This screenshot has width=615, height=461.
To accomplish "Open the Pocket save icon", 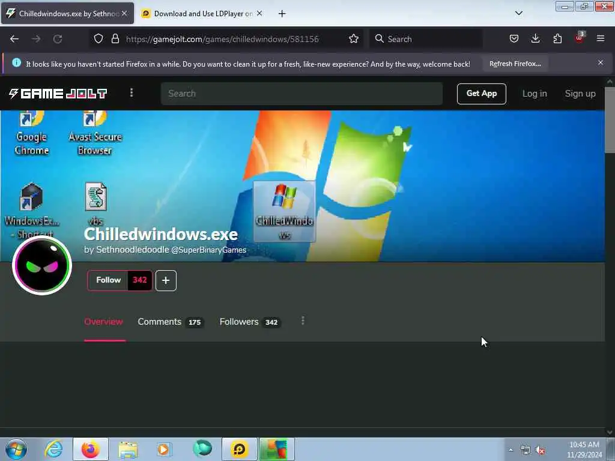I will click(514, 38).
